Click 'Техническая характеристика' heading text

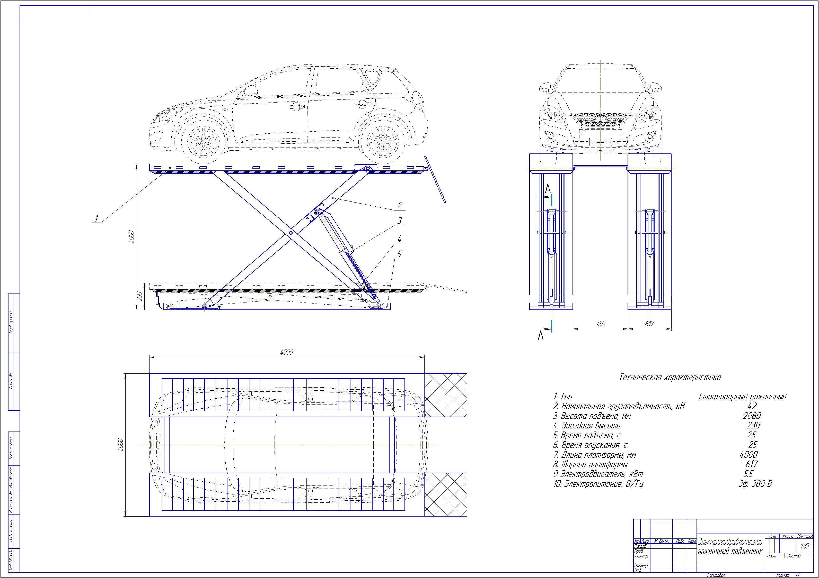(x=670, y=378)
